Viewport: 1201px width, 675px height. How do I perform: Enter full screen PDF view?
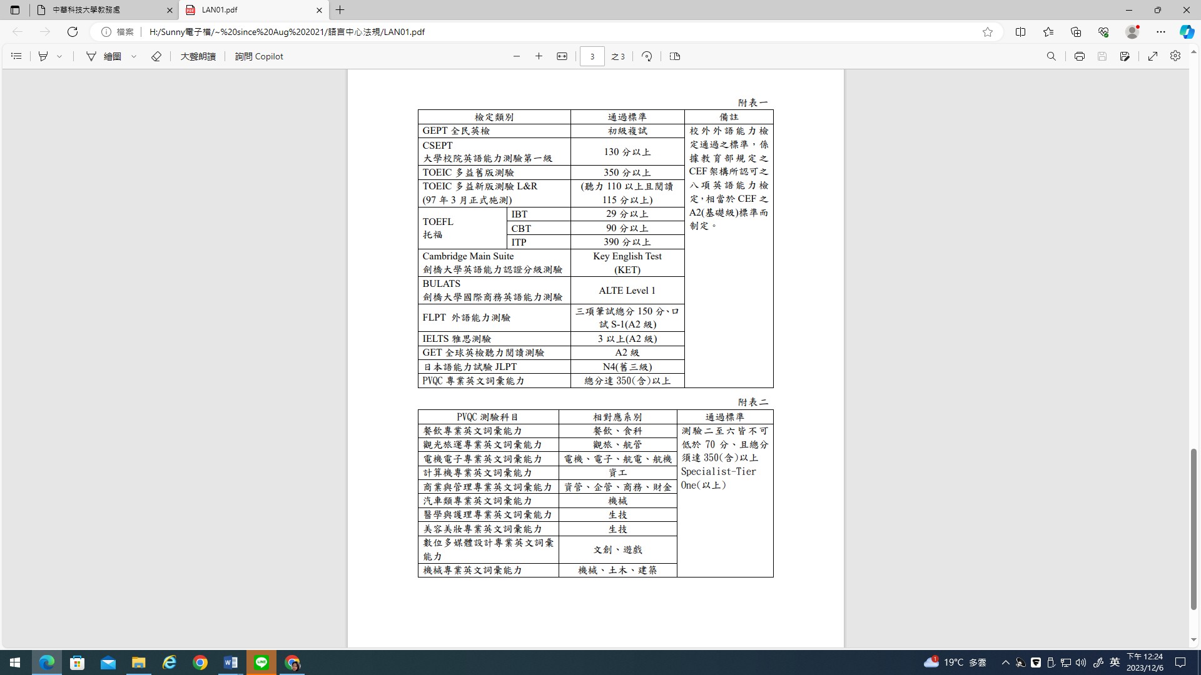point(1153,56)
